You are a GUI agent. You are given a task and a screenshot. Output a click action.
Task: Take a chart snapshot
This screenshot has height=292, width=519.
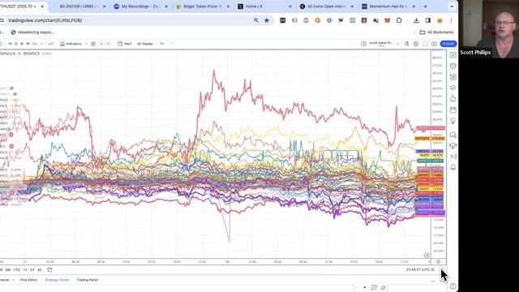pos(434,44)
